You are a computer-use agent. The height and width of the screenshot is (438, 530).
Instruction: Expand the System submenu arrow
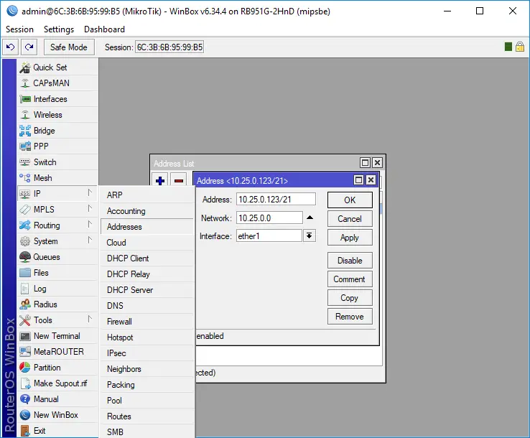pyautogui.click(x=90, y=241)
